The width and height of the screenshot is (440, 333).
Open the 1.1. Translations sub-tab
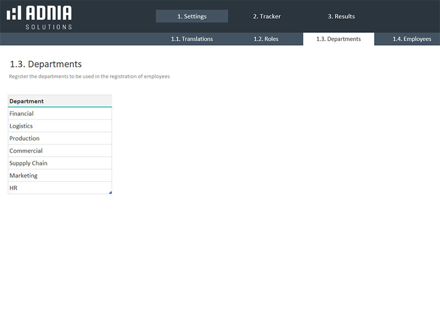[191, 39]
